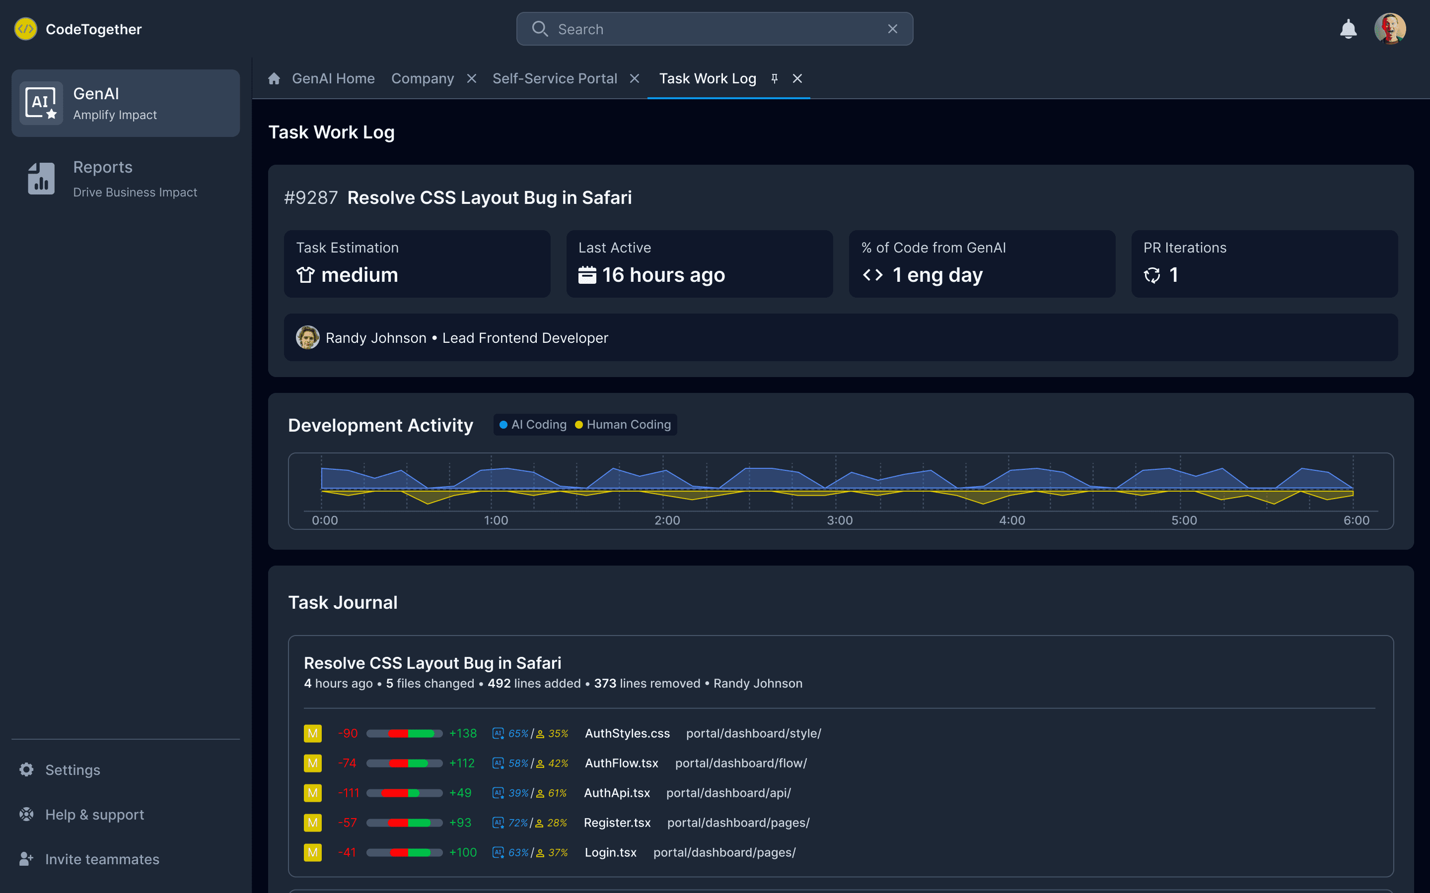
Task: Switch to the Company tab
Action: click(x=422, y=78)
